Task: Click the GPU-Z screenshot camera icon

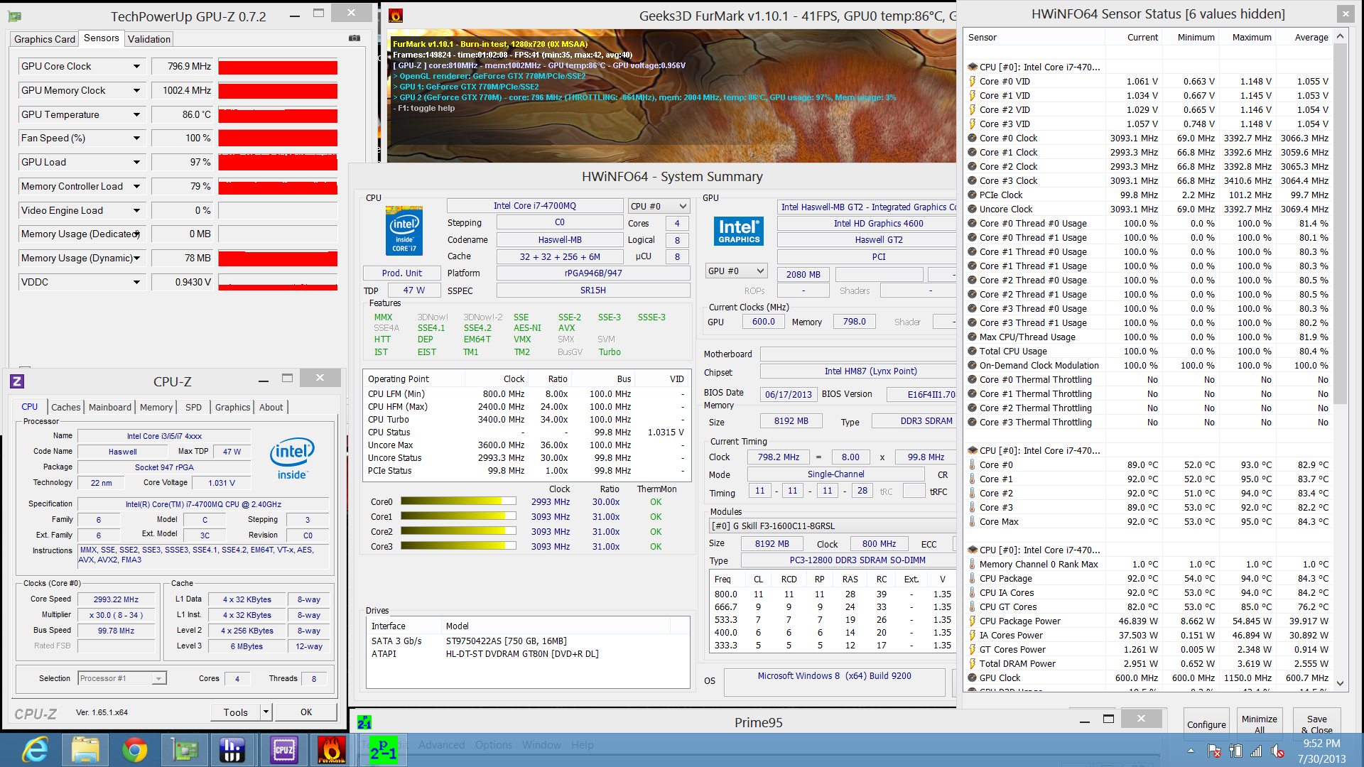Action: pyautogui.click(x=354, y=38)
